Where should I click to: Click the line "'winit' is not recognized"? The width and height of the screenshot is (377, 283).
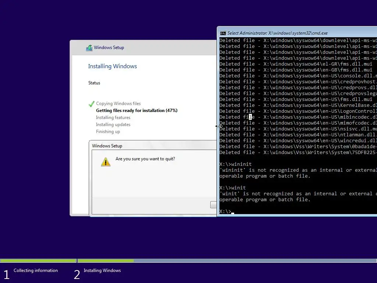[x=298, y=194]
